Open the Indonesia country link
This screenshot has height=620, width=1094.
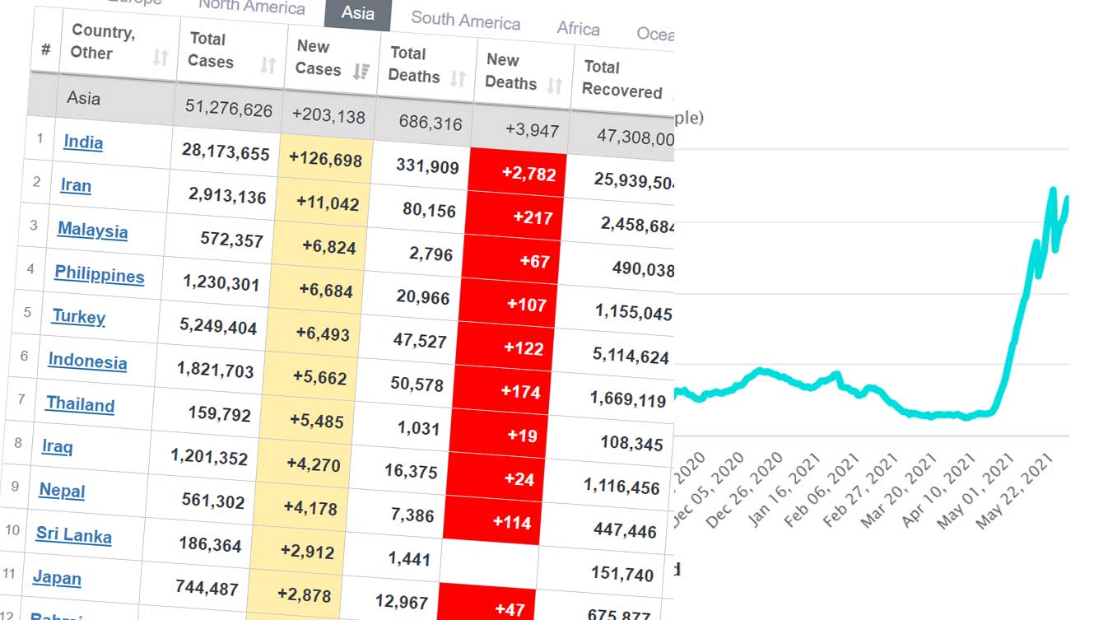[x=87, y=361]
